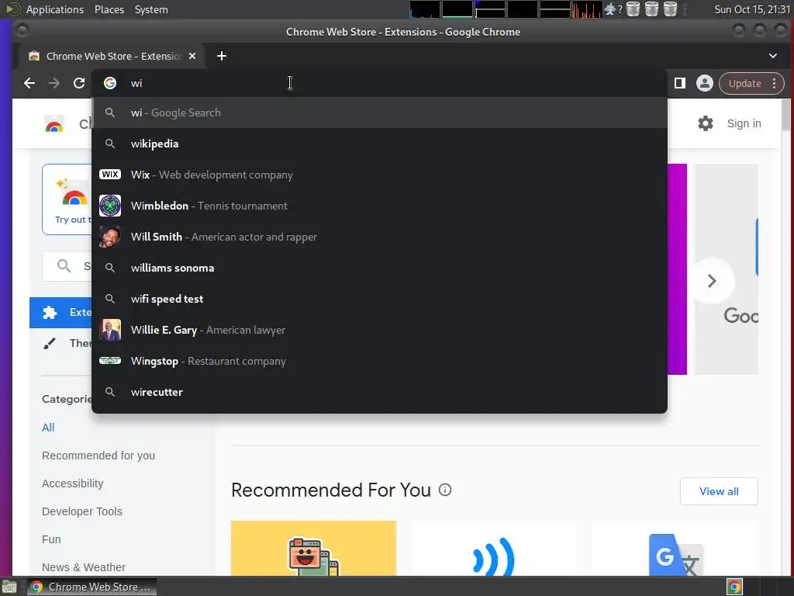Pick the Wimbledon tennis tournament suggestion
This screenshot has height=596, width=794.
[x=380, y=206]
